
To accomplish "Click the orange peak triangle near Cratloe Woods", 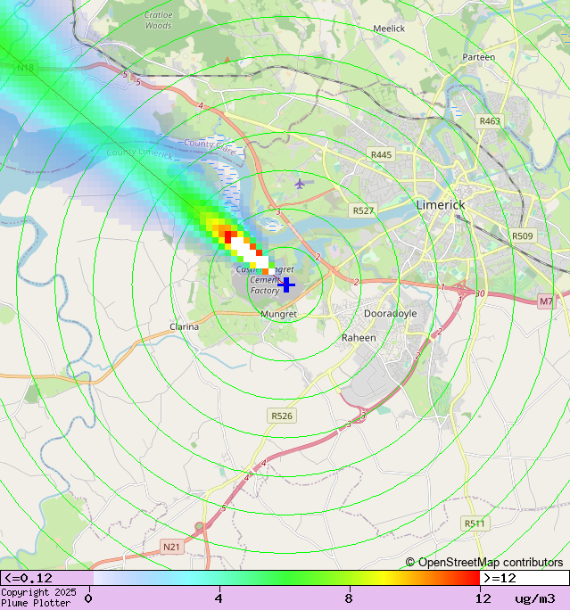I will click(x=227, y=60).
